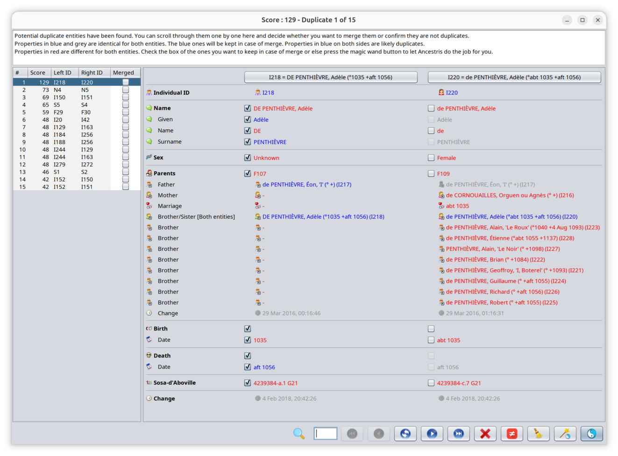
Task: Click the yin-yang merge button
Action: click(591, 434)
